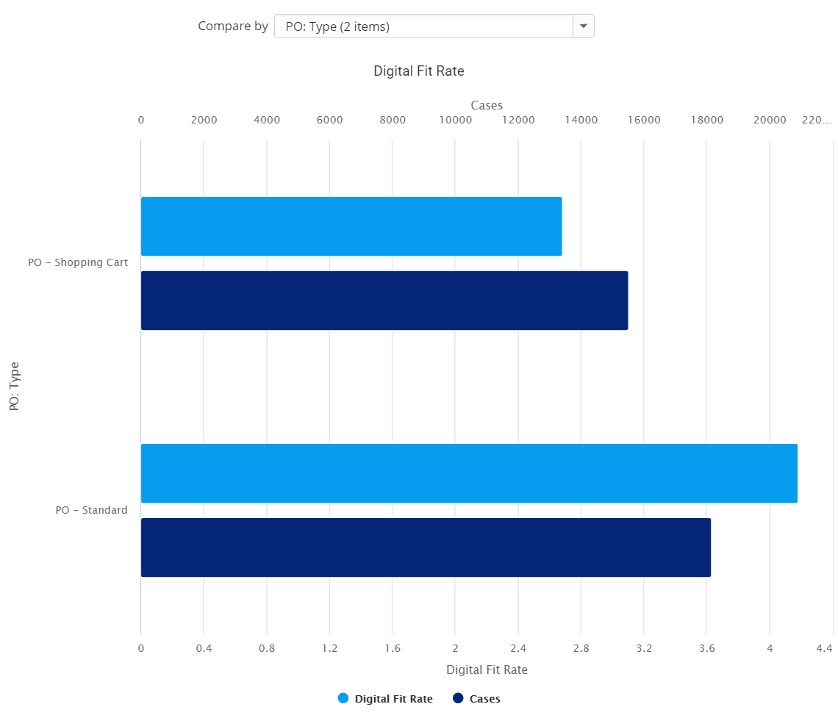838x718 pixels.
Task: Click the 'PO – Standard' axis label
Action: point(91,510)
